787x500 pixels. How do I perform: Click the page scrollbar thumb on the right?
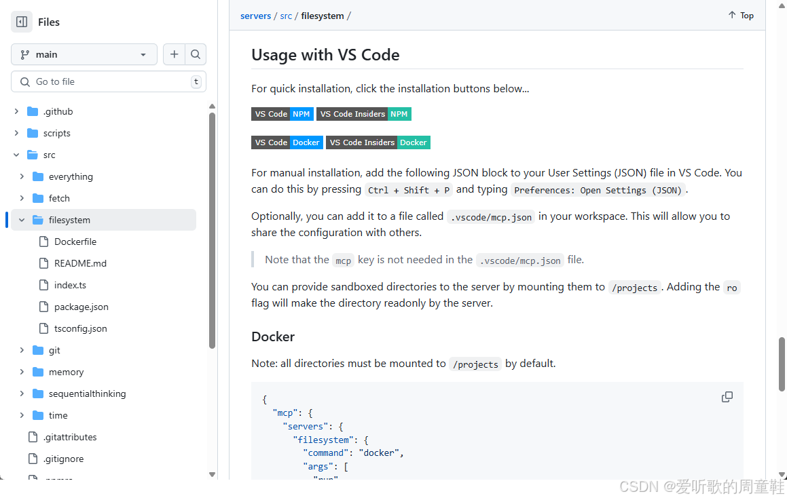pyautogui.click(x=782, y=364)
